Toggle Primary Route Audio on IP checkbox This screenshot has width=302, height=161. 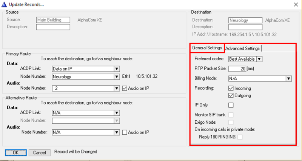[125, 88]
